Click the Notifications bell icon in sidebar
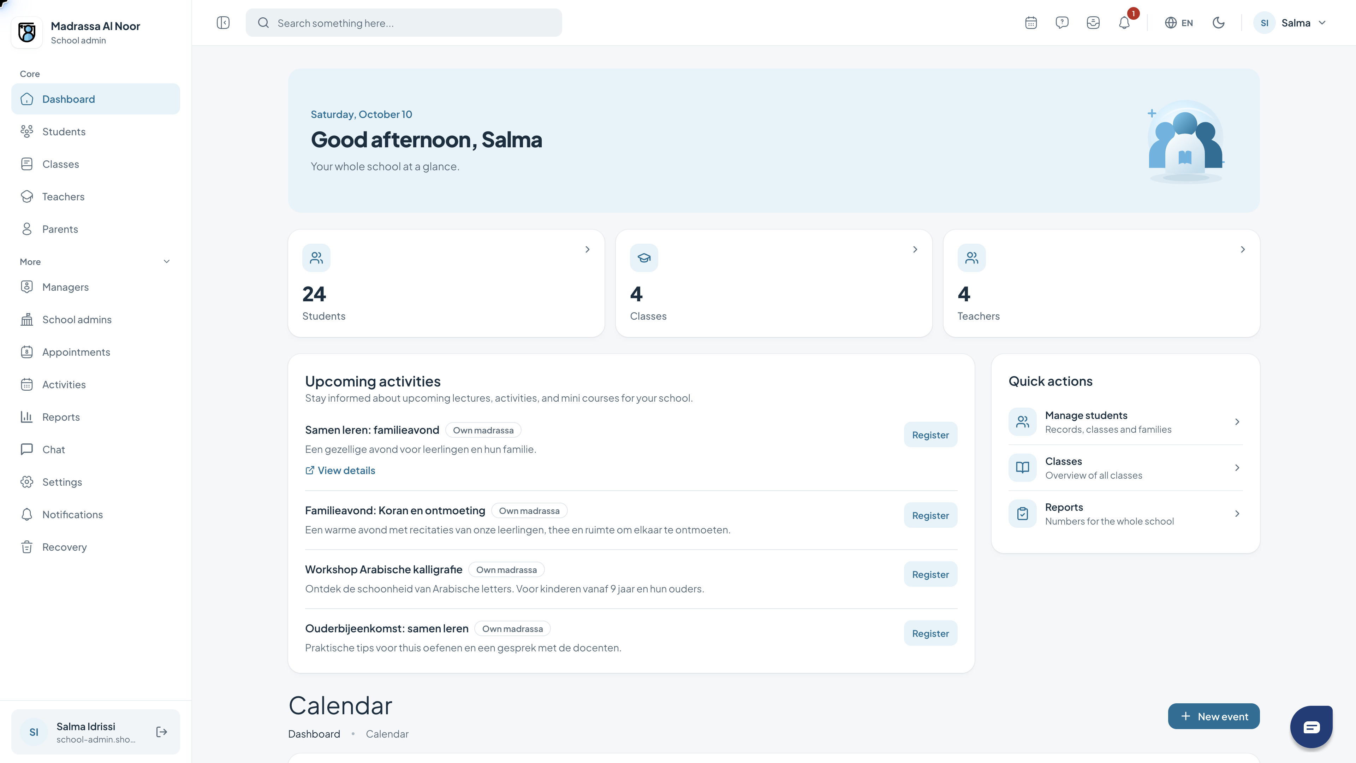Screen dimensions: 1356x763 coord(27,514)
